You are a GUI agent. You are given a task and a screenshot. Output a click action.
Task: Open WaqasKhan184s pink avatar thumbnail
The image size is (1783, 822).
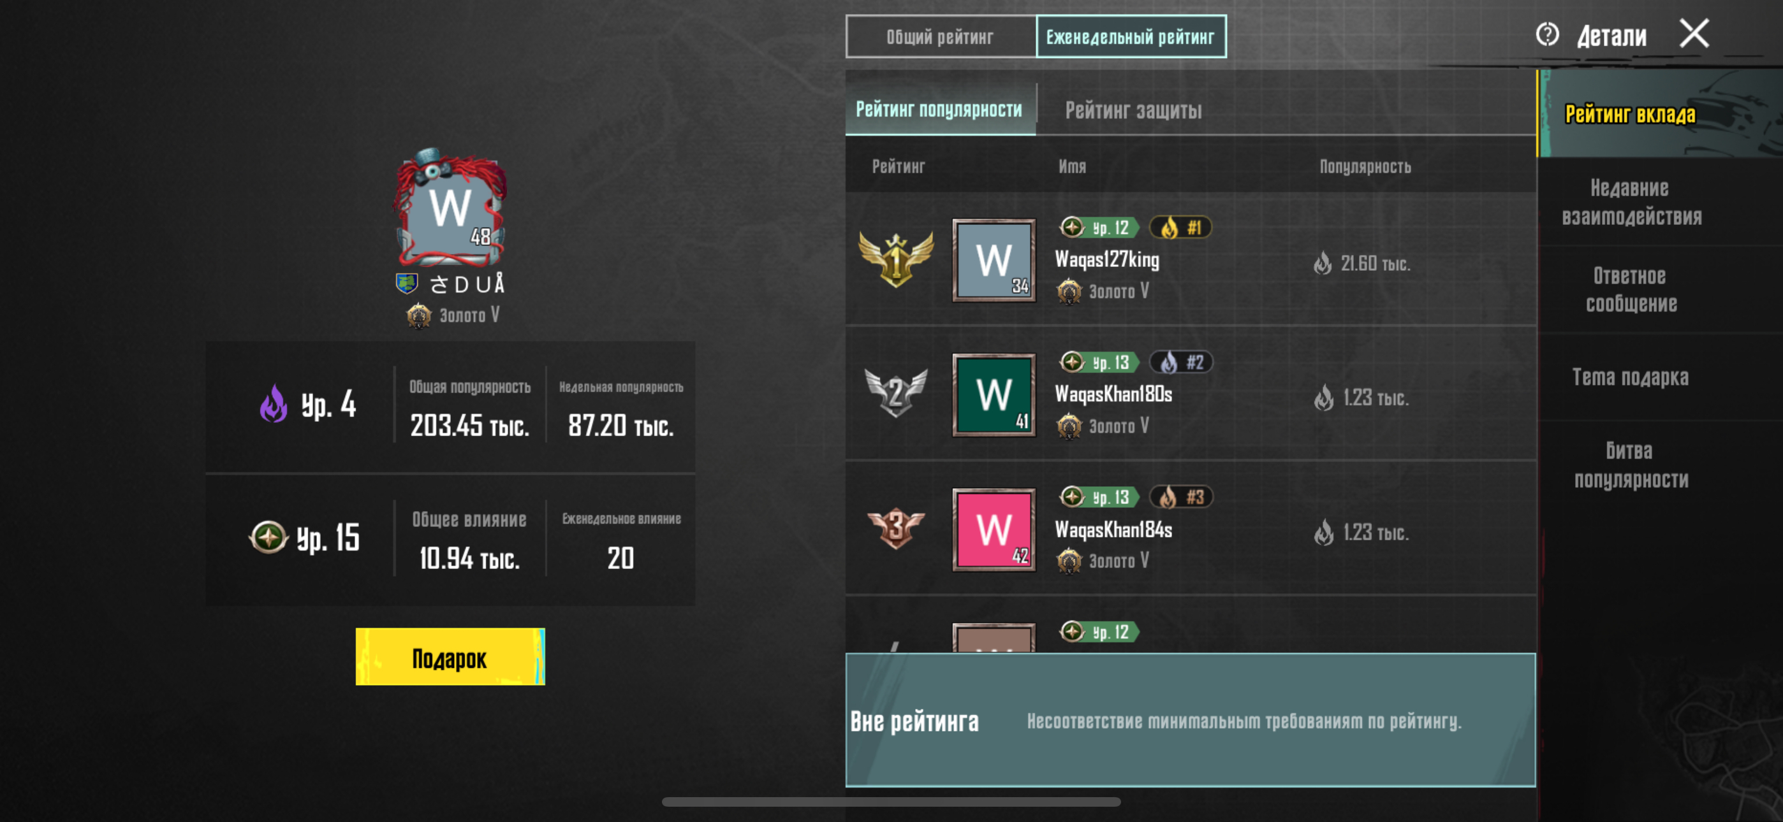click(994, 530)
